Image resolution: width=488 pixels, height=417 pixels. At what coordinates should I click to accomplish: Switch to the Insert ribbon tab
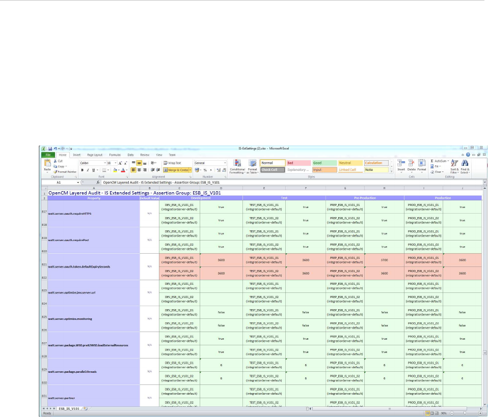pyautogui.click(x=76, y=155)
